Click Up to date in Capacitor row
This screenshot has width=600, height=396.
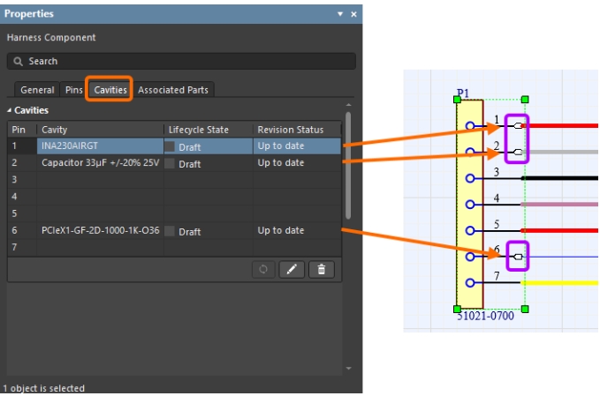(x=281, y=162)
